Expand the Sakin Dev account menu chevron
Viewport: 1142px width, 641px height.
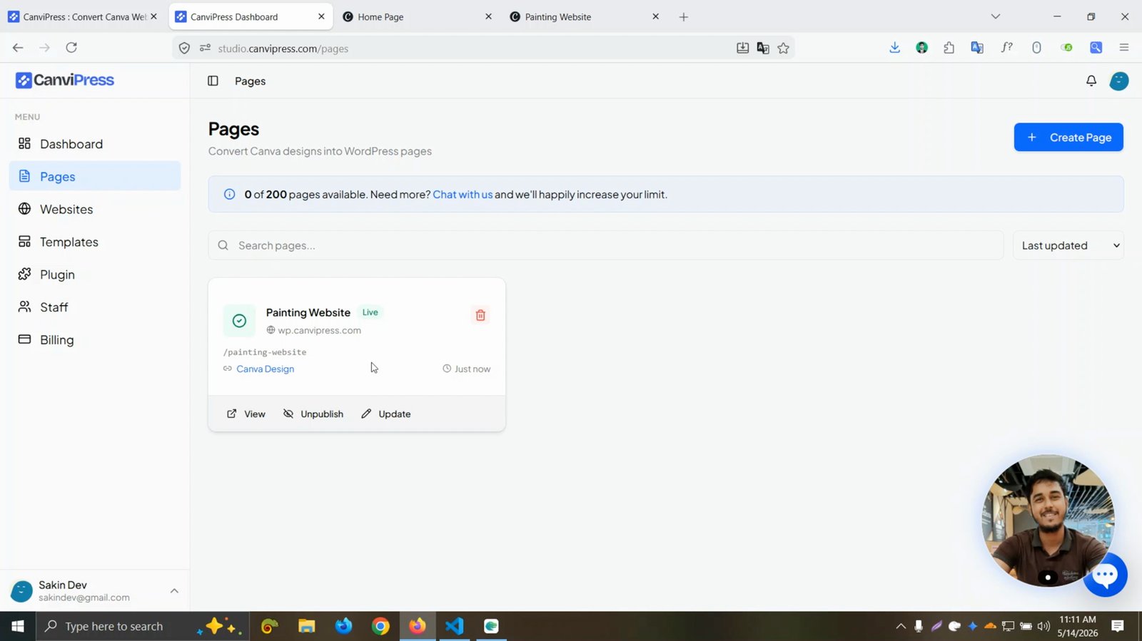[x=174, y=591]
